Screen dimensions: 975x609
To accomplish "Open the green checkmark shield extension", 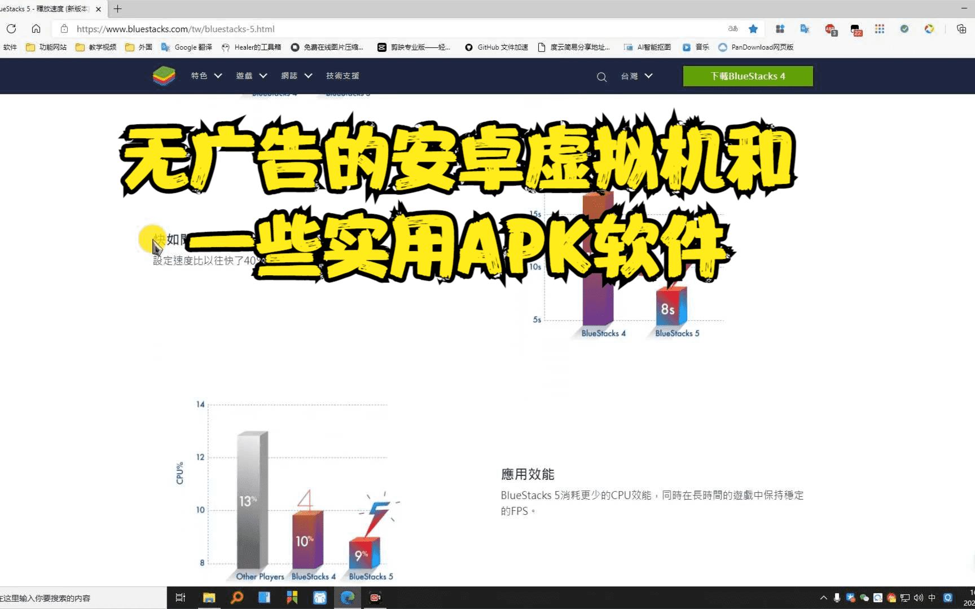I will coord(904,29).
